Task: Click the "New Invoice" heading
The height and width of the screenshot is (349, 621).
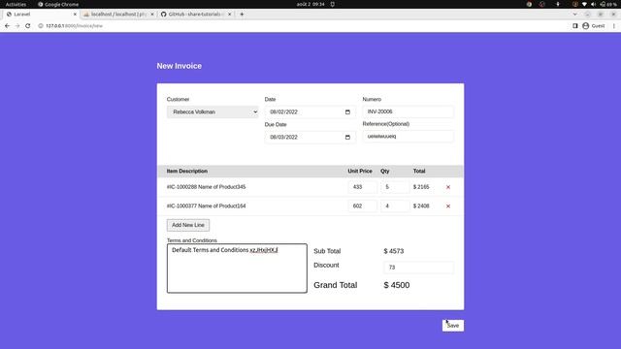Action: coord(179,66)
